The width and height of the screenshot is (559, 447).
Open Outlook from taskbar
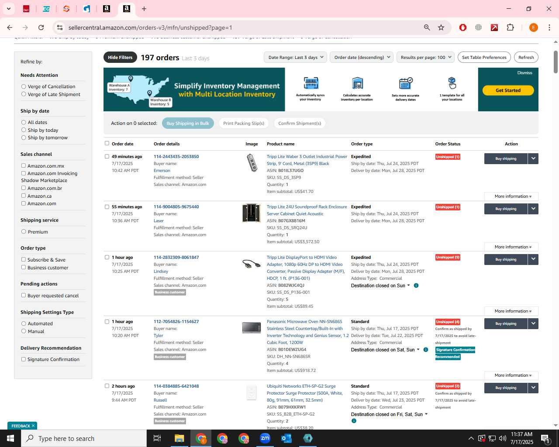tap(286, 438)
